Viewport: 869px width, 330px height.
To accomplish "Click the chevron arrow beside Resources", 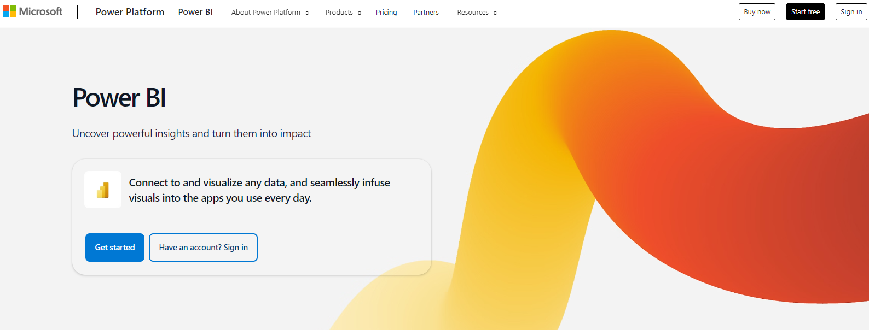I will [x=495, y=13].
